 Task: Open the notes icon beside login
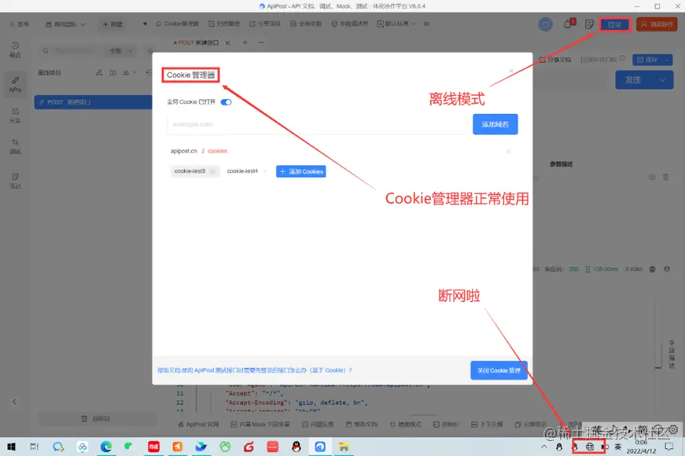(589, 24)
